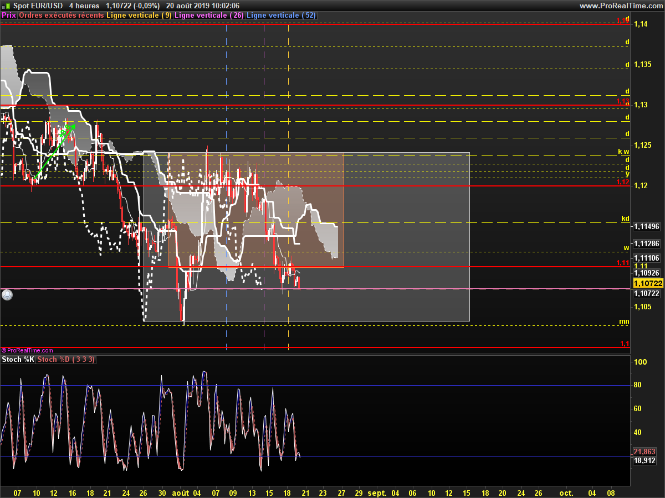Click the 1,105 price axis value
Viewport: 665px width, 498px height.
point(643,307)
